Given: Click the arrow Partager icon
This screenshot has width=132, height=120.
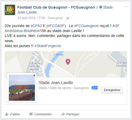Looking at the screenshot, I should click(x=63, y=114).
